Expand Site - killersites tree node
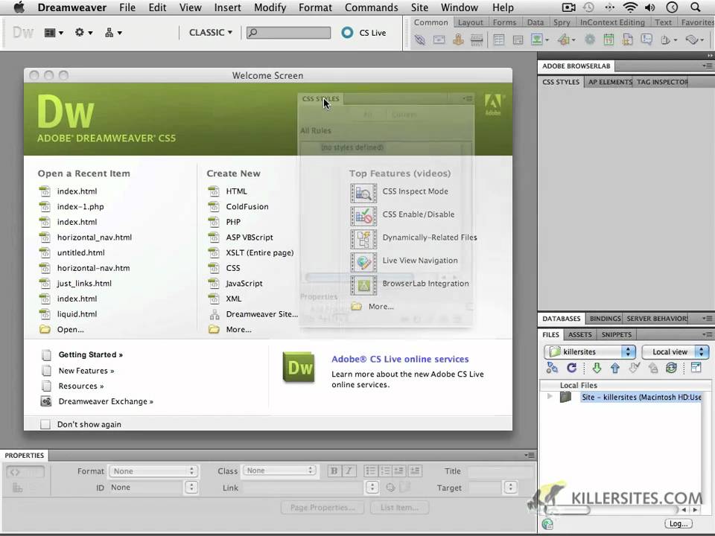 tap(550, 397)
